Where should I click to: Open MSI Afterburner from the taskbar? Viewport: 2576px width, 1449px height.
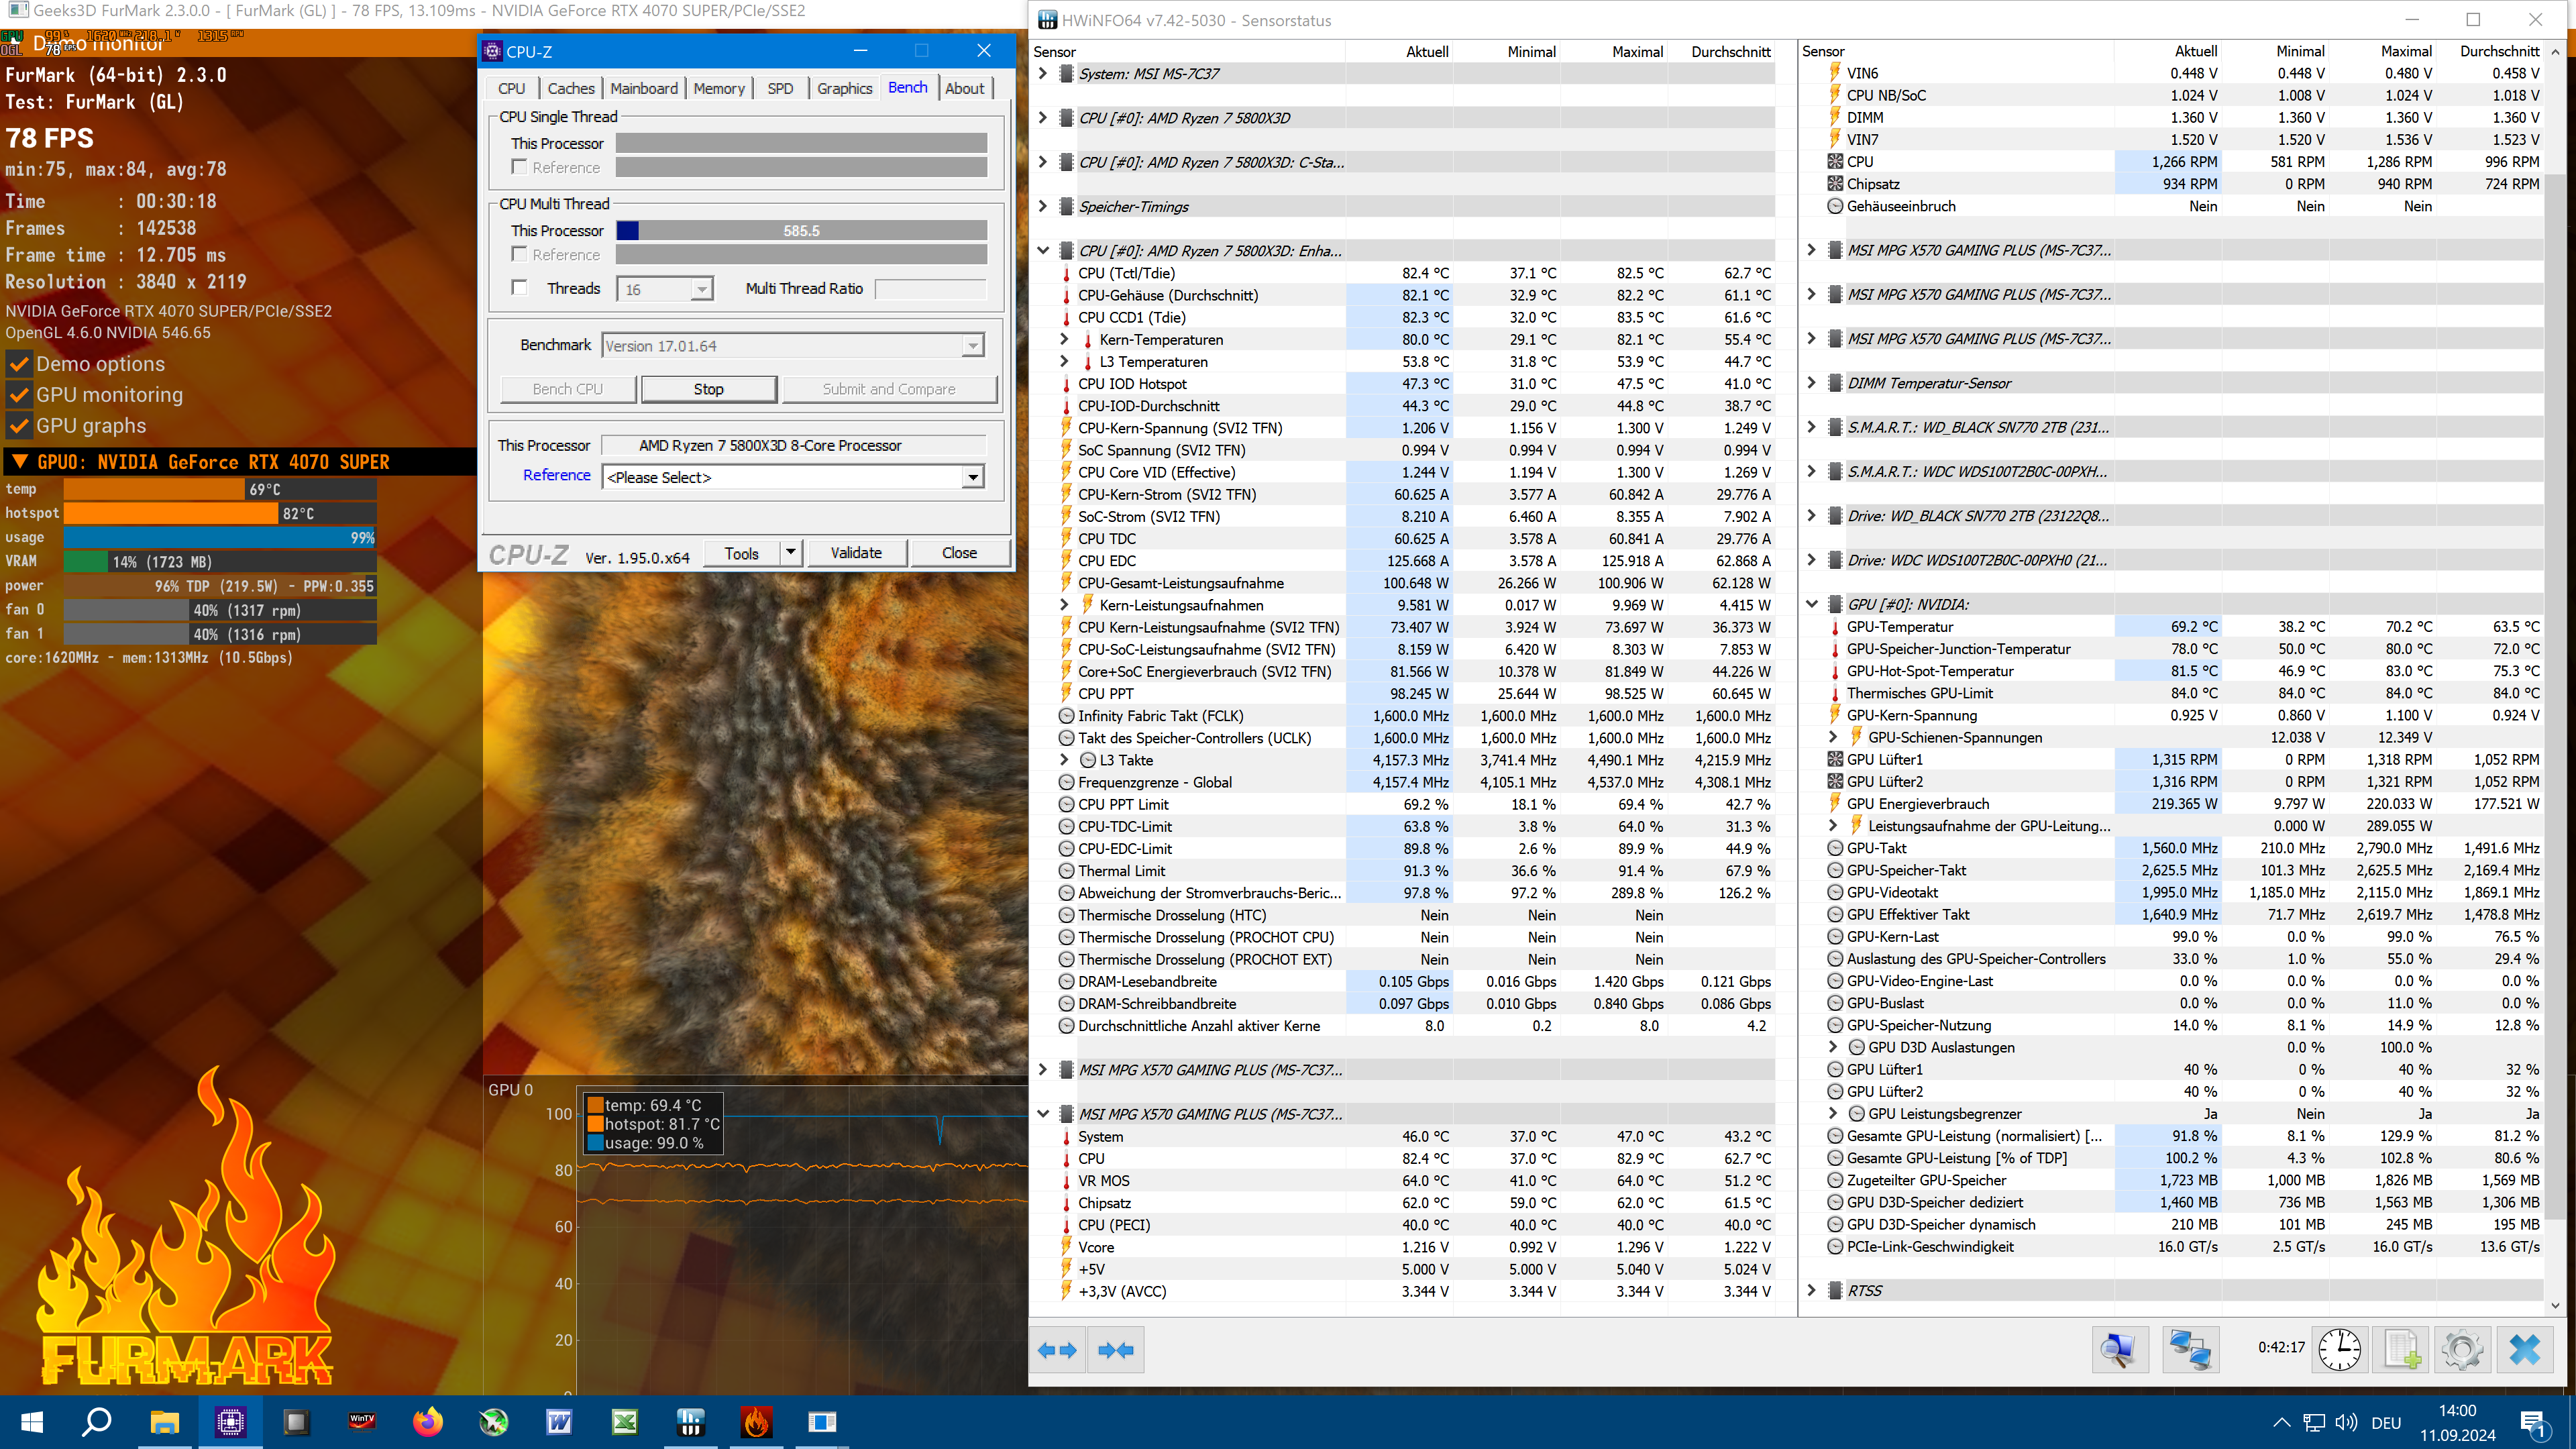[494, 1422]
